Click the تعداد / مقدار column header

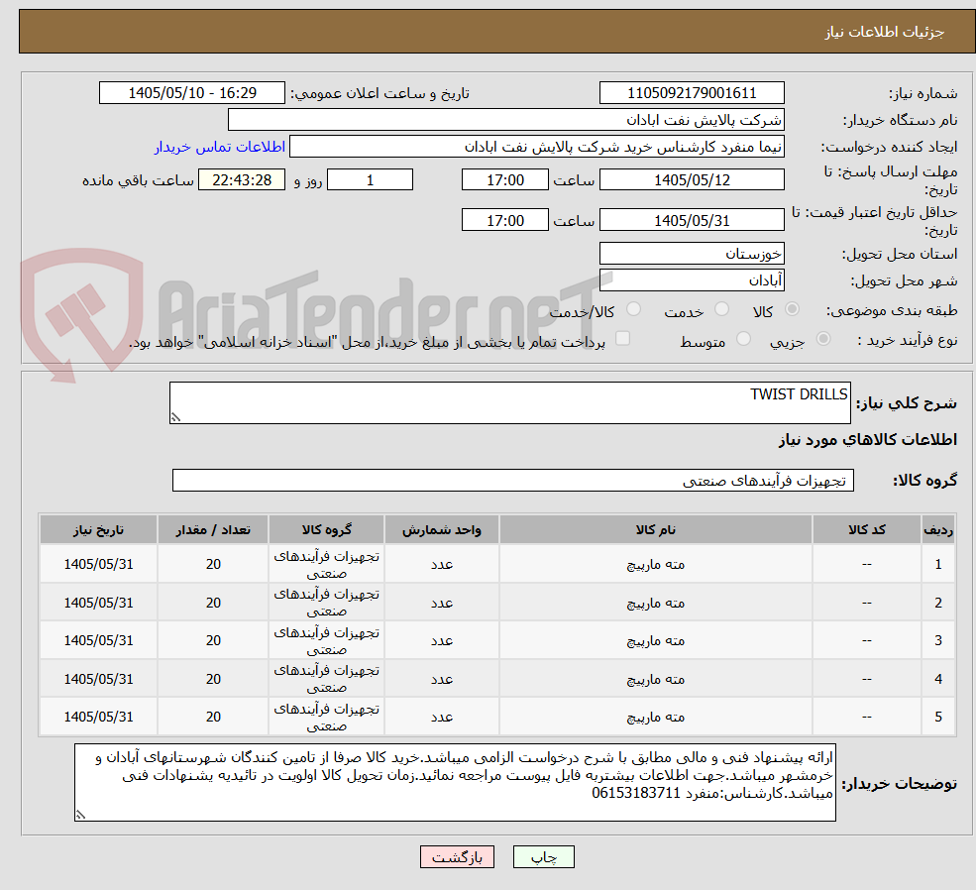(213, 529)
